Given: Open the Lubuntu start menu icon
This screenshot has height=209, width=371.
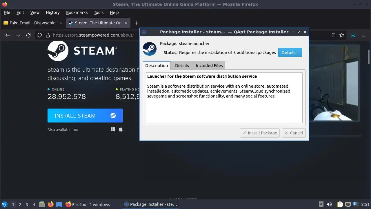Looking at the screenshot, I should pyautogui.click(x=5, y=204).
